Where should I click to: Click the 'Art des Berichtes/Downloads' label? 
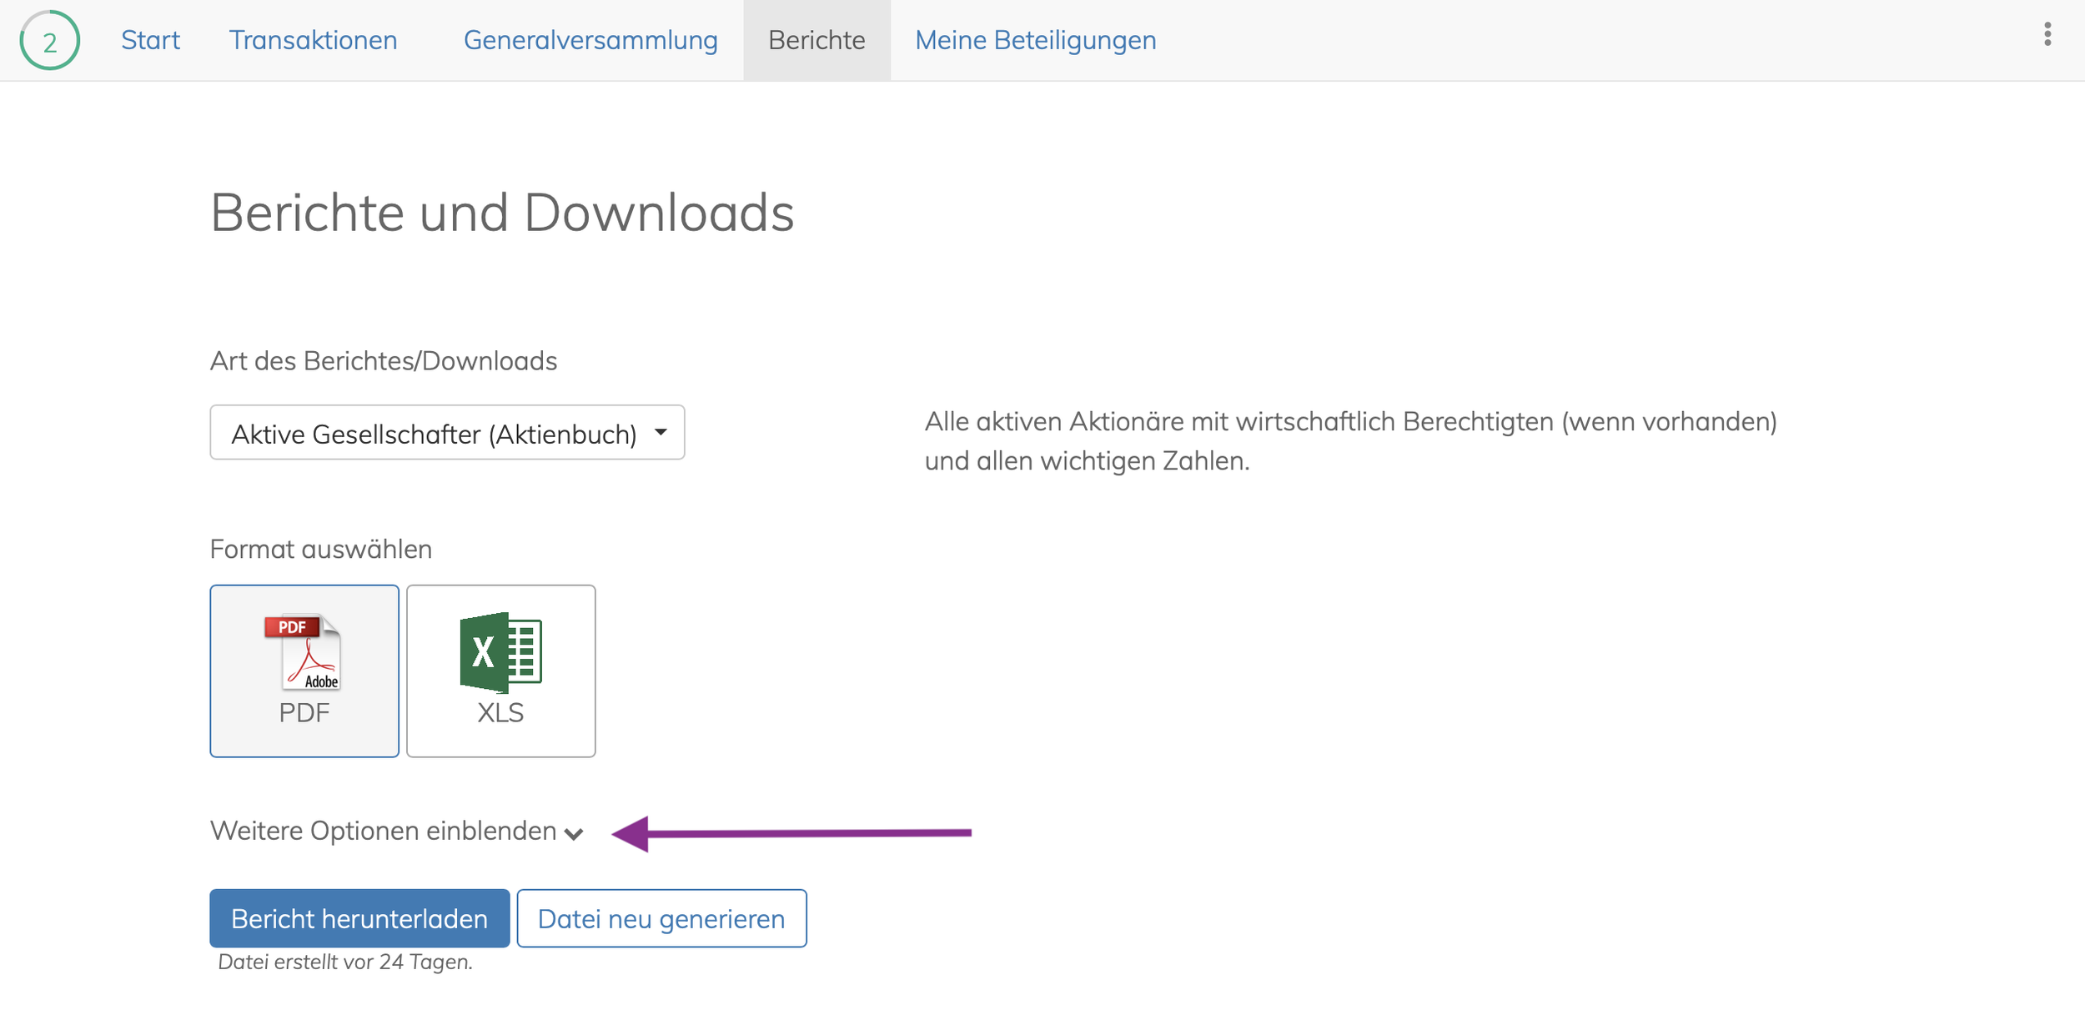pyautogui.click(x=384, y=361)
